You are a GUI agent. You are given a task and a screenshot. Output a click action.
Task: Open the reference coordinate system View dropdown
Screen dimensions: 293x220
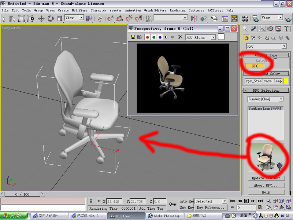(74, 18)
